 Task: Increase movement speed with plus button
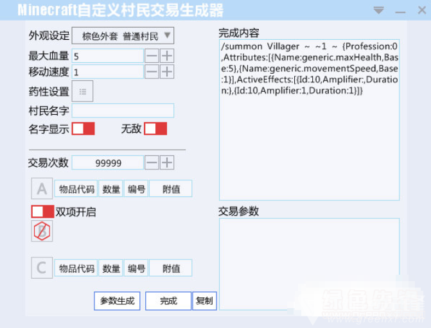[167, 72]
